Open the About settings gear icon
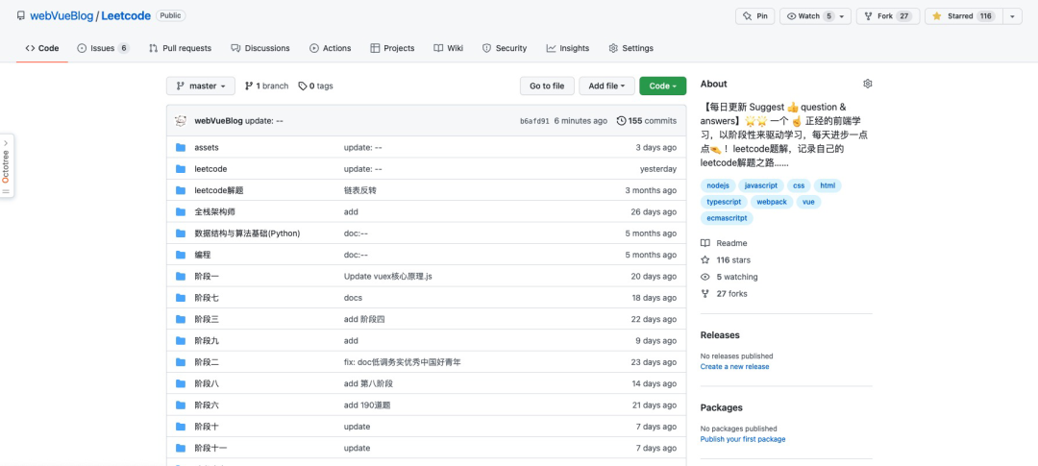Image resolution: width=1038 pixels, height=466 pixels. 868,84
